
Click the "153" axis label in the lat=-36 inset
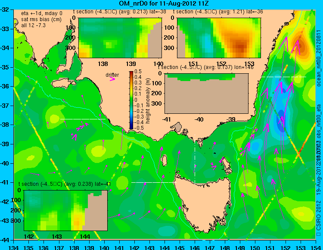click(249, 64)
